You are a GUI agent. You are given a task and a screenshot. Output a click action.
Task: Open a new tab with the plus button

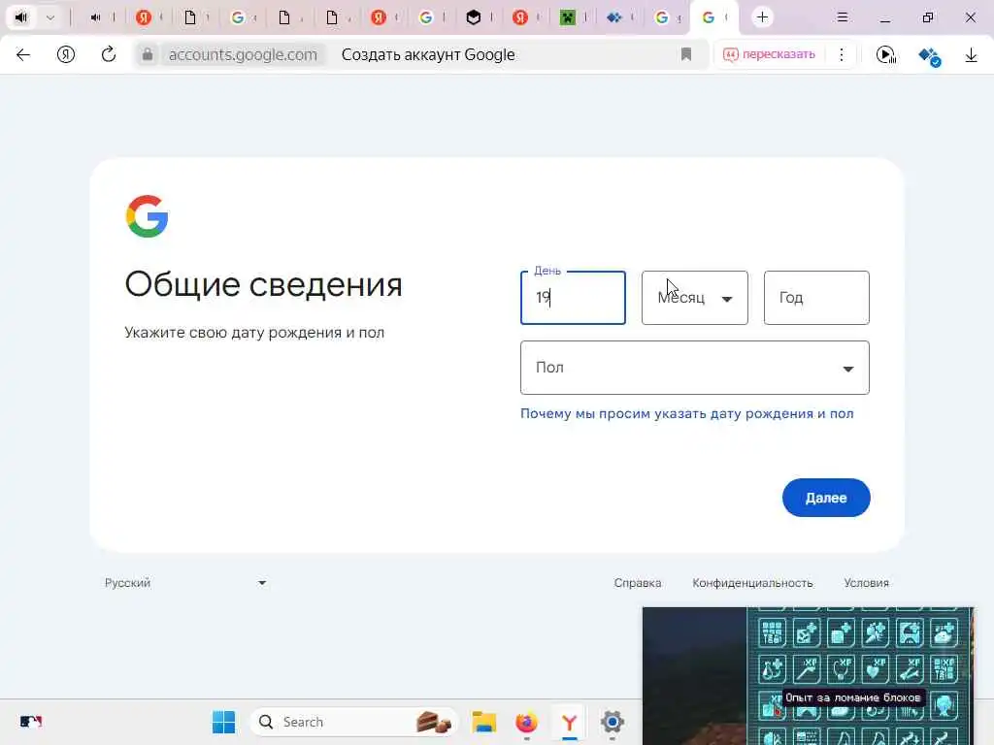(762, 17)
